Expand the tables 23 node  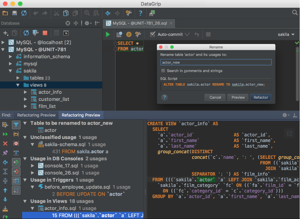click(x=17, y=78)
